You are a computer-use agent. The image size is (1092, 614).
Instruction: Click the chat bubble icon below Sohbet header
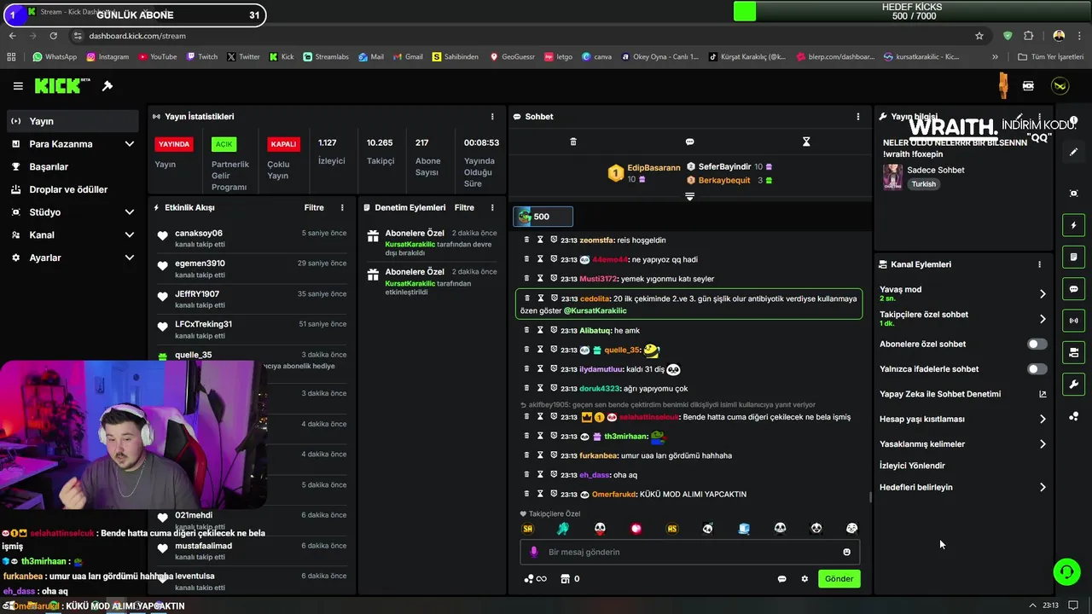[x=689, y=142]
